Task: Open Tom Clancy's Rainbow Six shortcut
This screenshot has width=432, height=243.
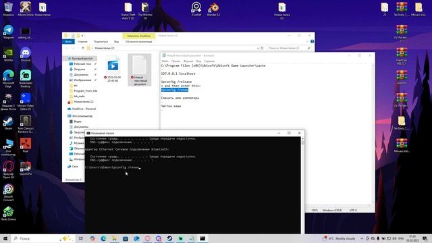Action: 26,124
